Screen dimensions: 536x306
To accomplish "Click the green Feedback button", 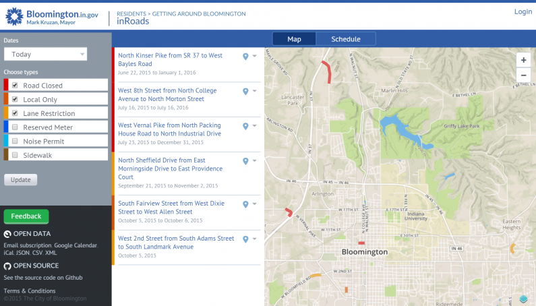I will click(x=26, y=216).
